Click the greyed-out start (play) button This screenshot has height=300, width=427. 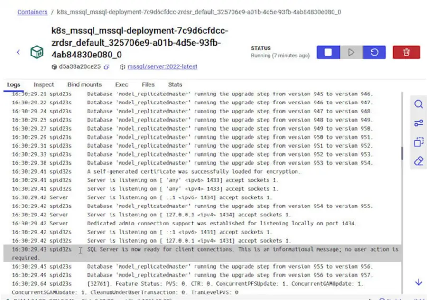pyautogui.click(x=351, y=52)
